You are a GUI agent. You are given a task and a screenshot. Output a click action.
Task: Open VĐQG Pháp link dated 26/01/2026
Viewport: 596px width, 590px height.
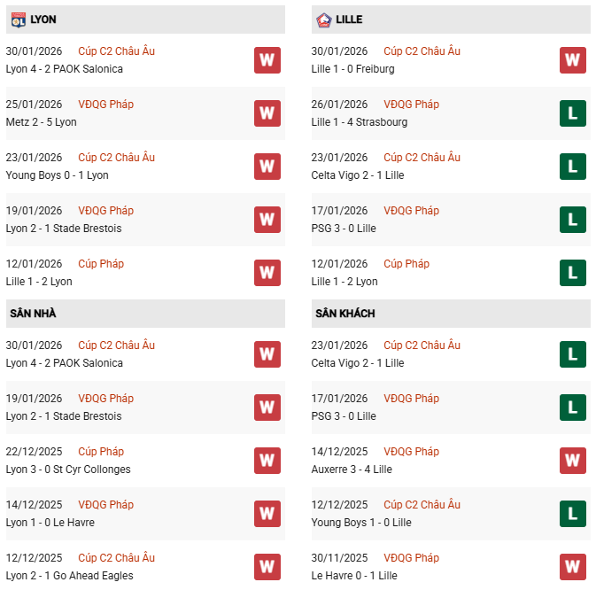[x=411, y=105]
